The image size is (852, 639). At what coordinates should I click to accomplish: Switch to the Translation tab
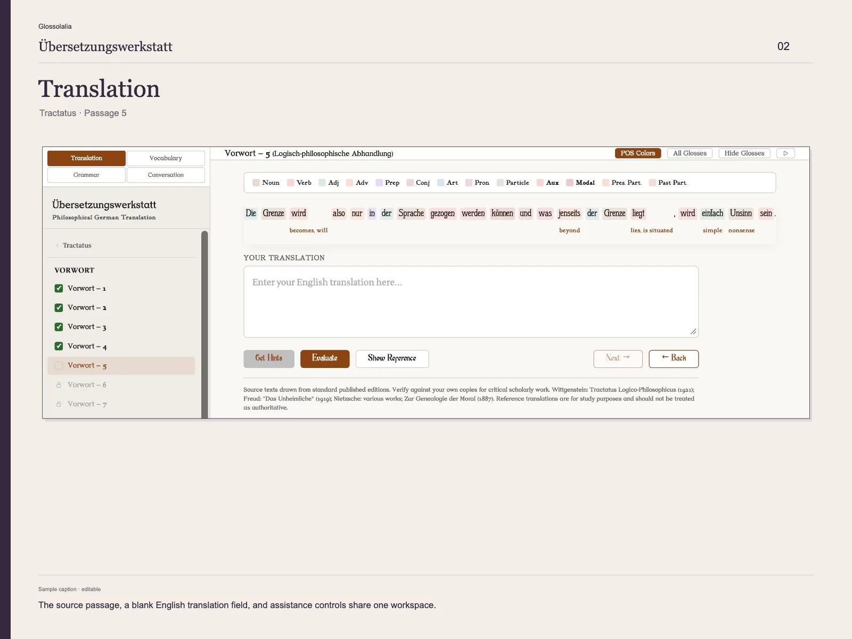86,158
